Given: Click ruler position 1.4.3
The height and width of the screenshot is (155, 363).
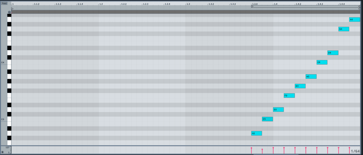Looking at the screenshot, I should tap(320, 4).
